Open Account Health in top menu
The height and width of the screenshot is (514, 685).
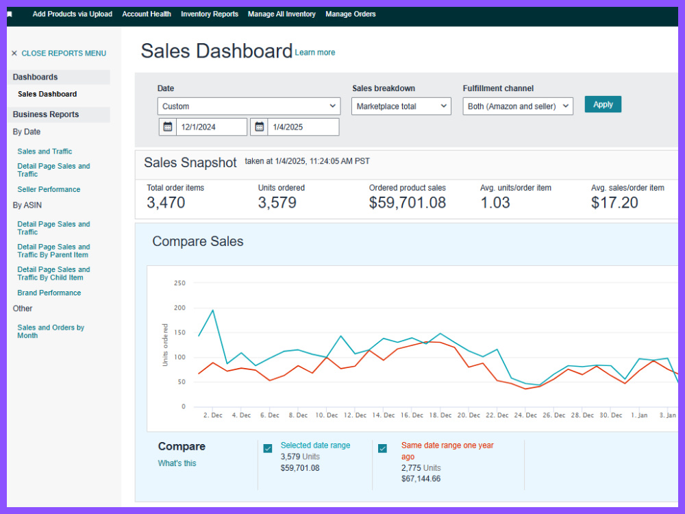click(x=147, y=14)
